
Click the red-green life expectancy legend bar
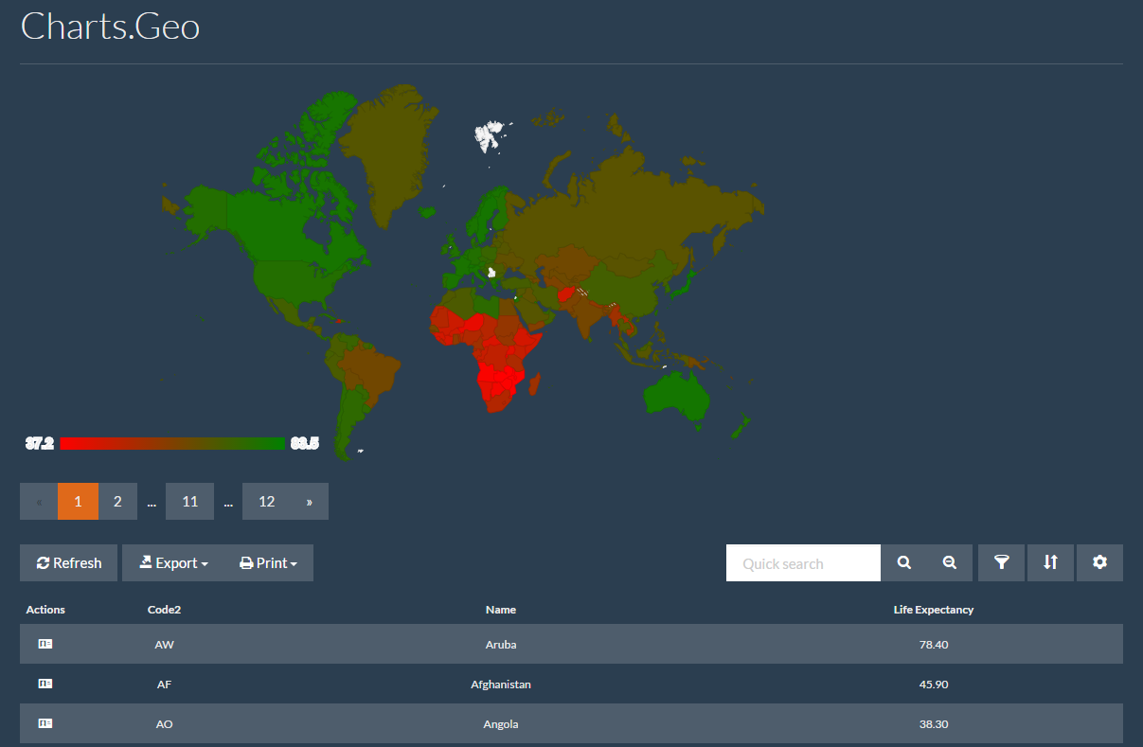172,443
